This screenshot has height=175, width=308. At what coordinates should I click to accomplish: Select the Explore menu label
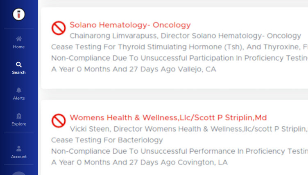[19, 124]
